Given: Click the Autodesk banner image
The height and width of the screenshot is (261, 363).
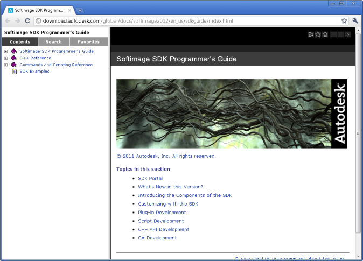Looking at the screenshot, I should [x=232, y=114].
